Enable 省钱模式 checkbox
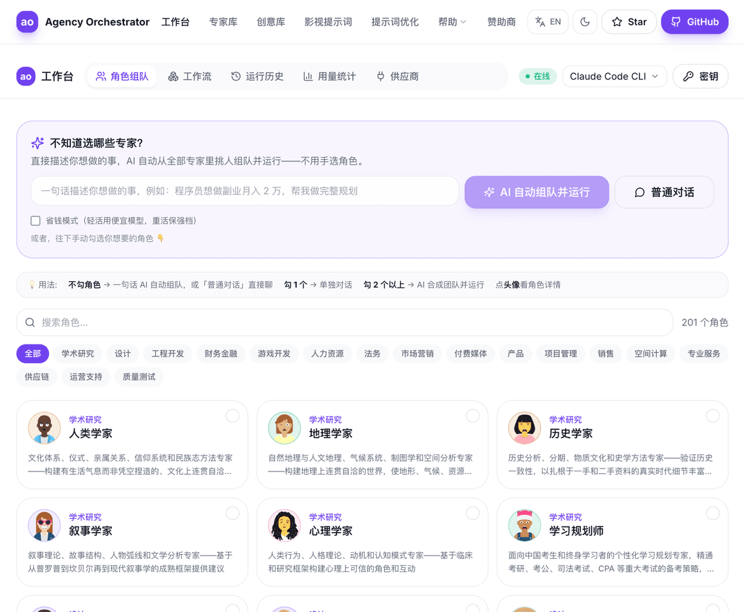The height and width of the screenshot is (612, 745). pos(36,221)
